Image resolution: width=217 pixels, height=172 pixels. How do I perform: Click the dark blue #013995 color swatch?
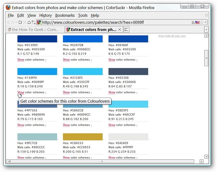tap(37, 39)
